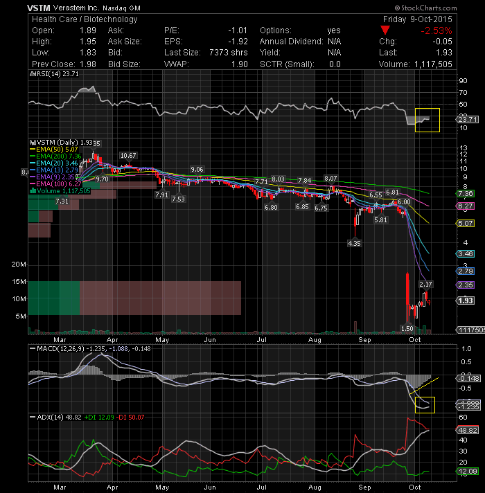Click the Open value 1.89
Viewport: 485px width, 493px height.
click(x=88, y=30)
